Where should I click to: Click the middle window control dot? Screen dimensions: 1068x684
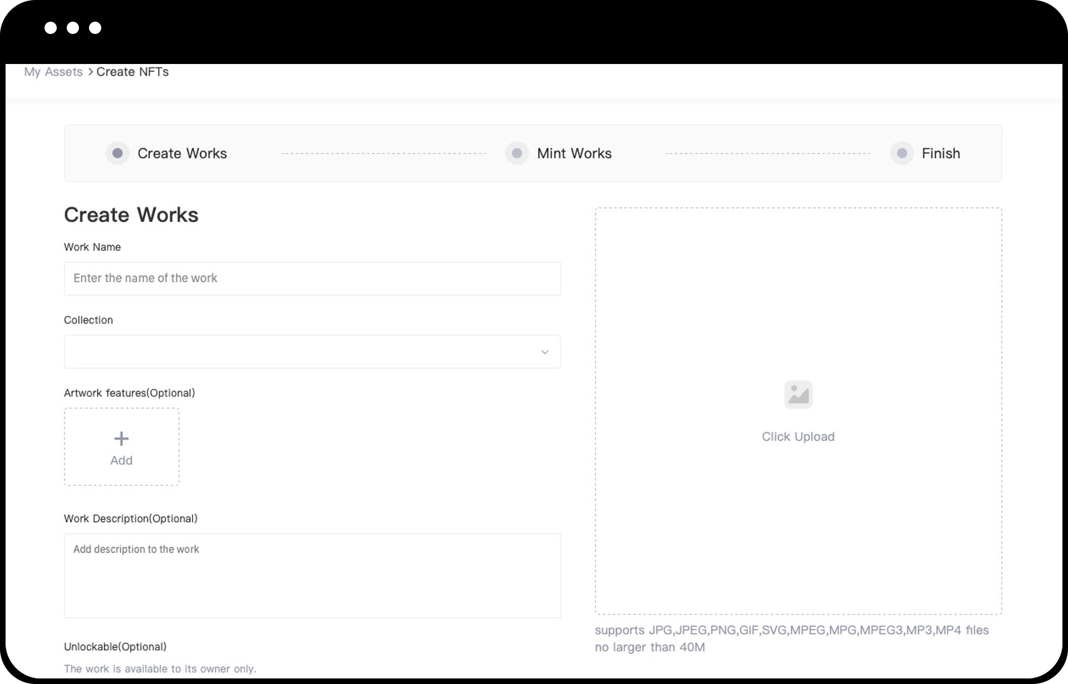[x=73, y=28]
